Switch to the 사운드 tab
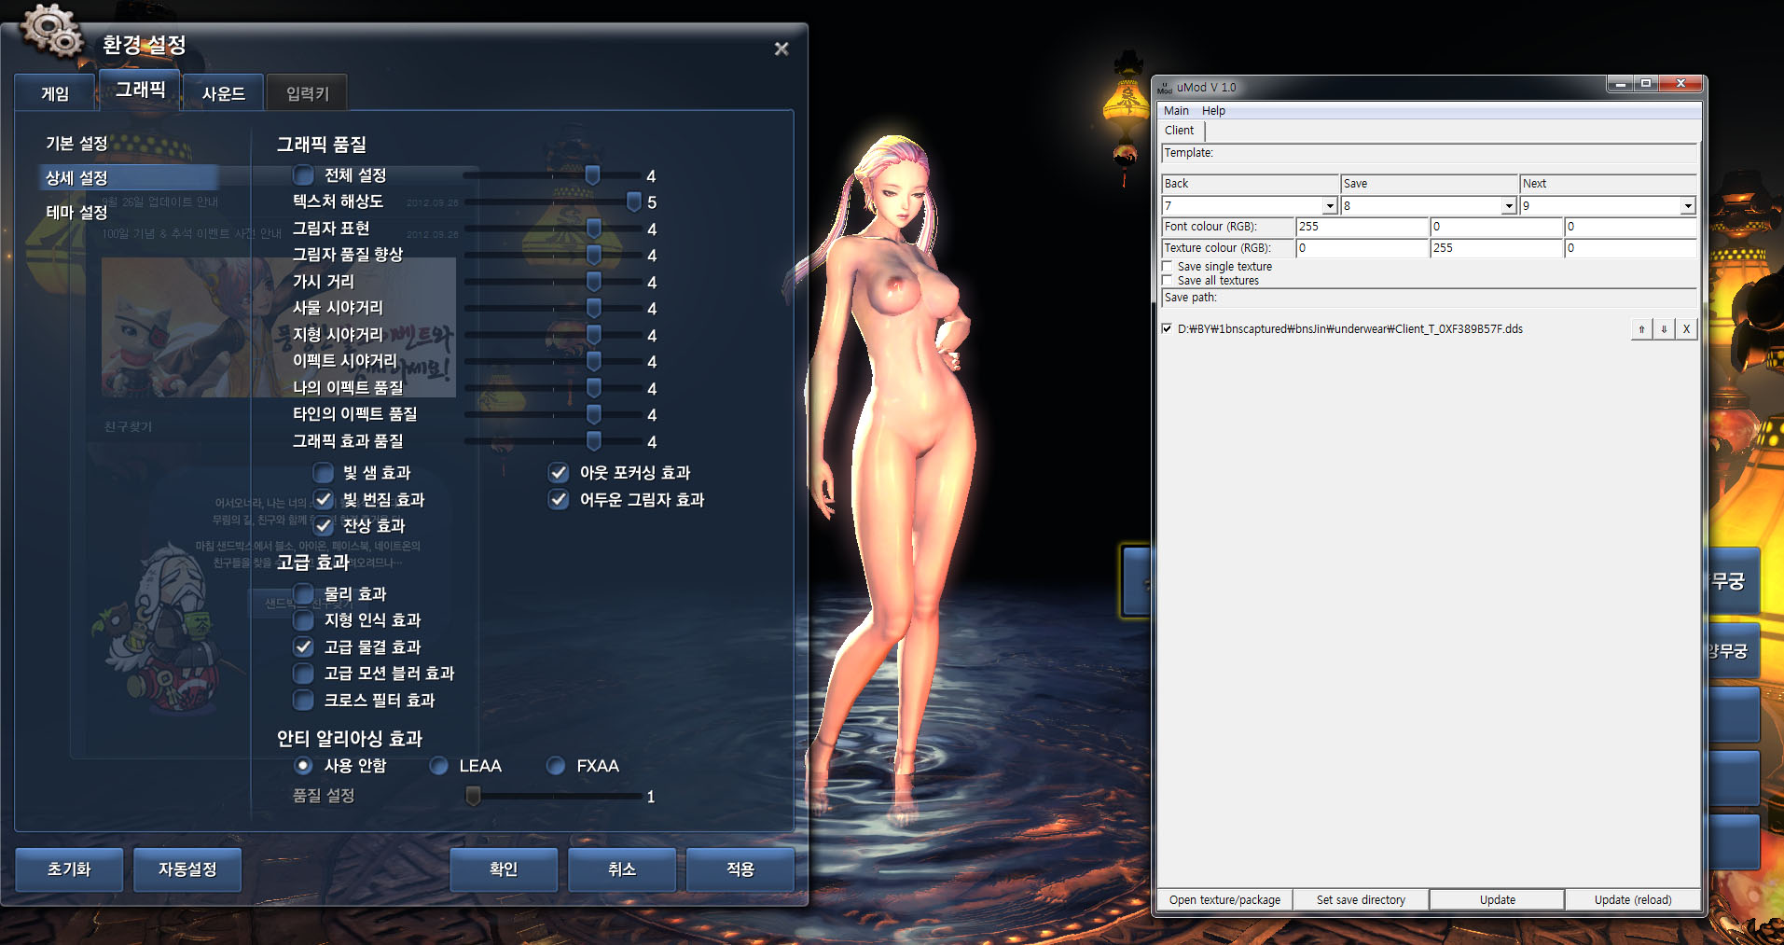1784x945 pixels. click(x=224, y=94)
